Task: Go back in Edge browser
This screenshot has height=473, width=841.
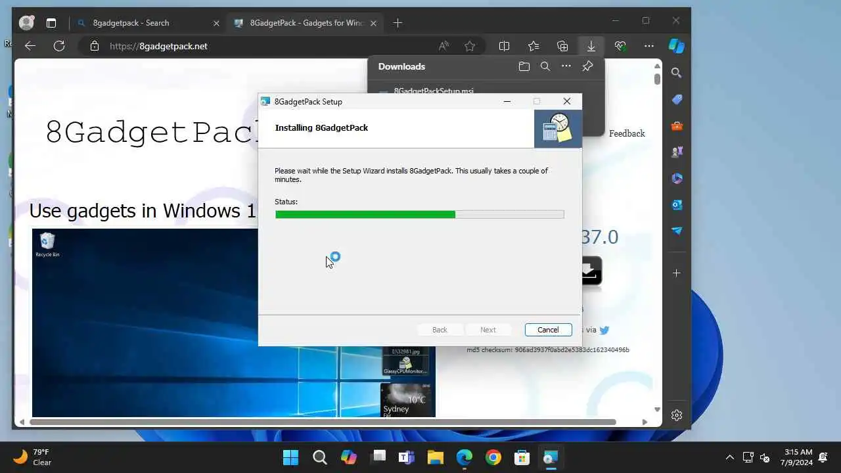Action: click(x=30, y=46)
